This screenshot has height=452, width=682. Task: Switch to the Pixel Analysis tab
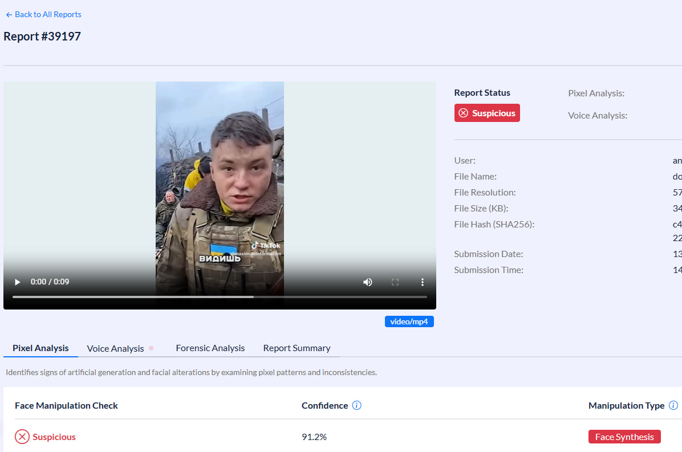[x=40, y=348]
